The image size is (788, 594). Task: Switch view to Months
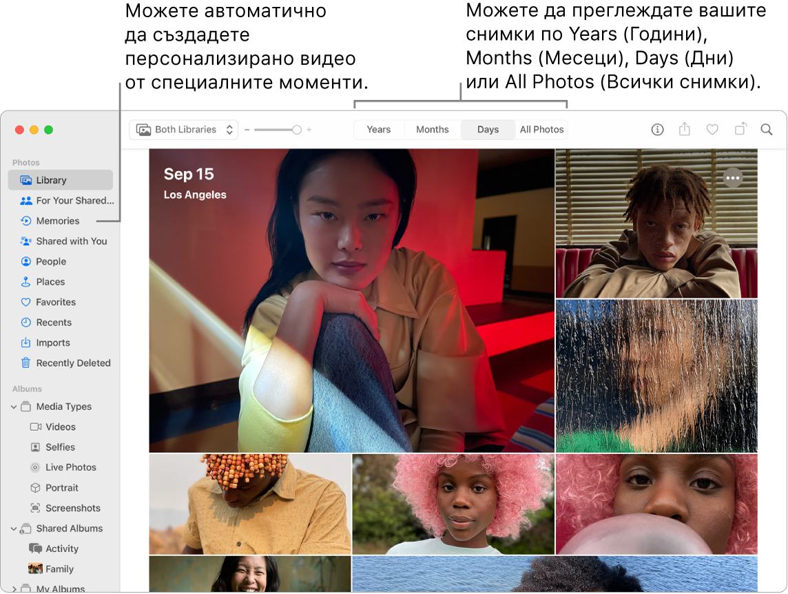(x=432, y=129)
